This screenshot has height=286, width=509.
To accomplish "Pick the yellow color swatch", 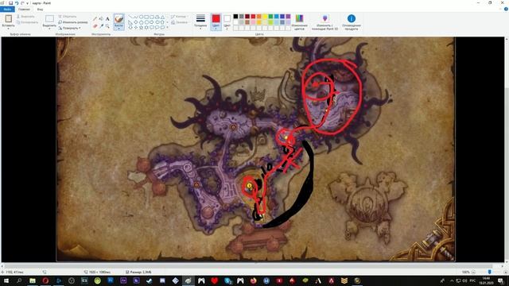I will [x=265, y=17].
